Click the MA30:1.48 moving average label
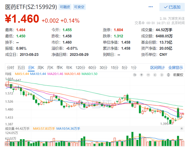This screenshot has height=147, width=190. point(72,74)
